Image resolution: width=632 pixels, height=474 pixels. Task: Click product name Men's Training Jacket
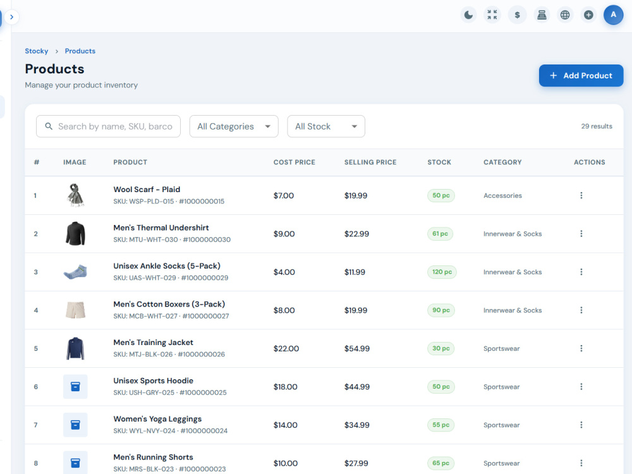[x=153, y=343]
